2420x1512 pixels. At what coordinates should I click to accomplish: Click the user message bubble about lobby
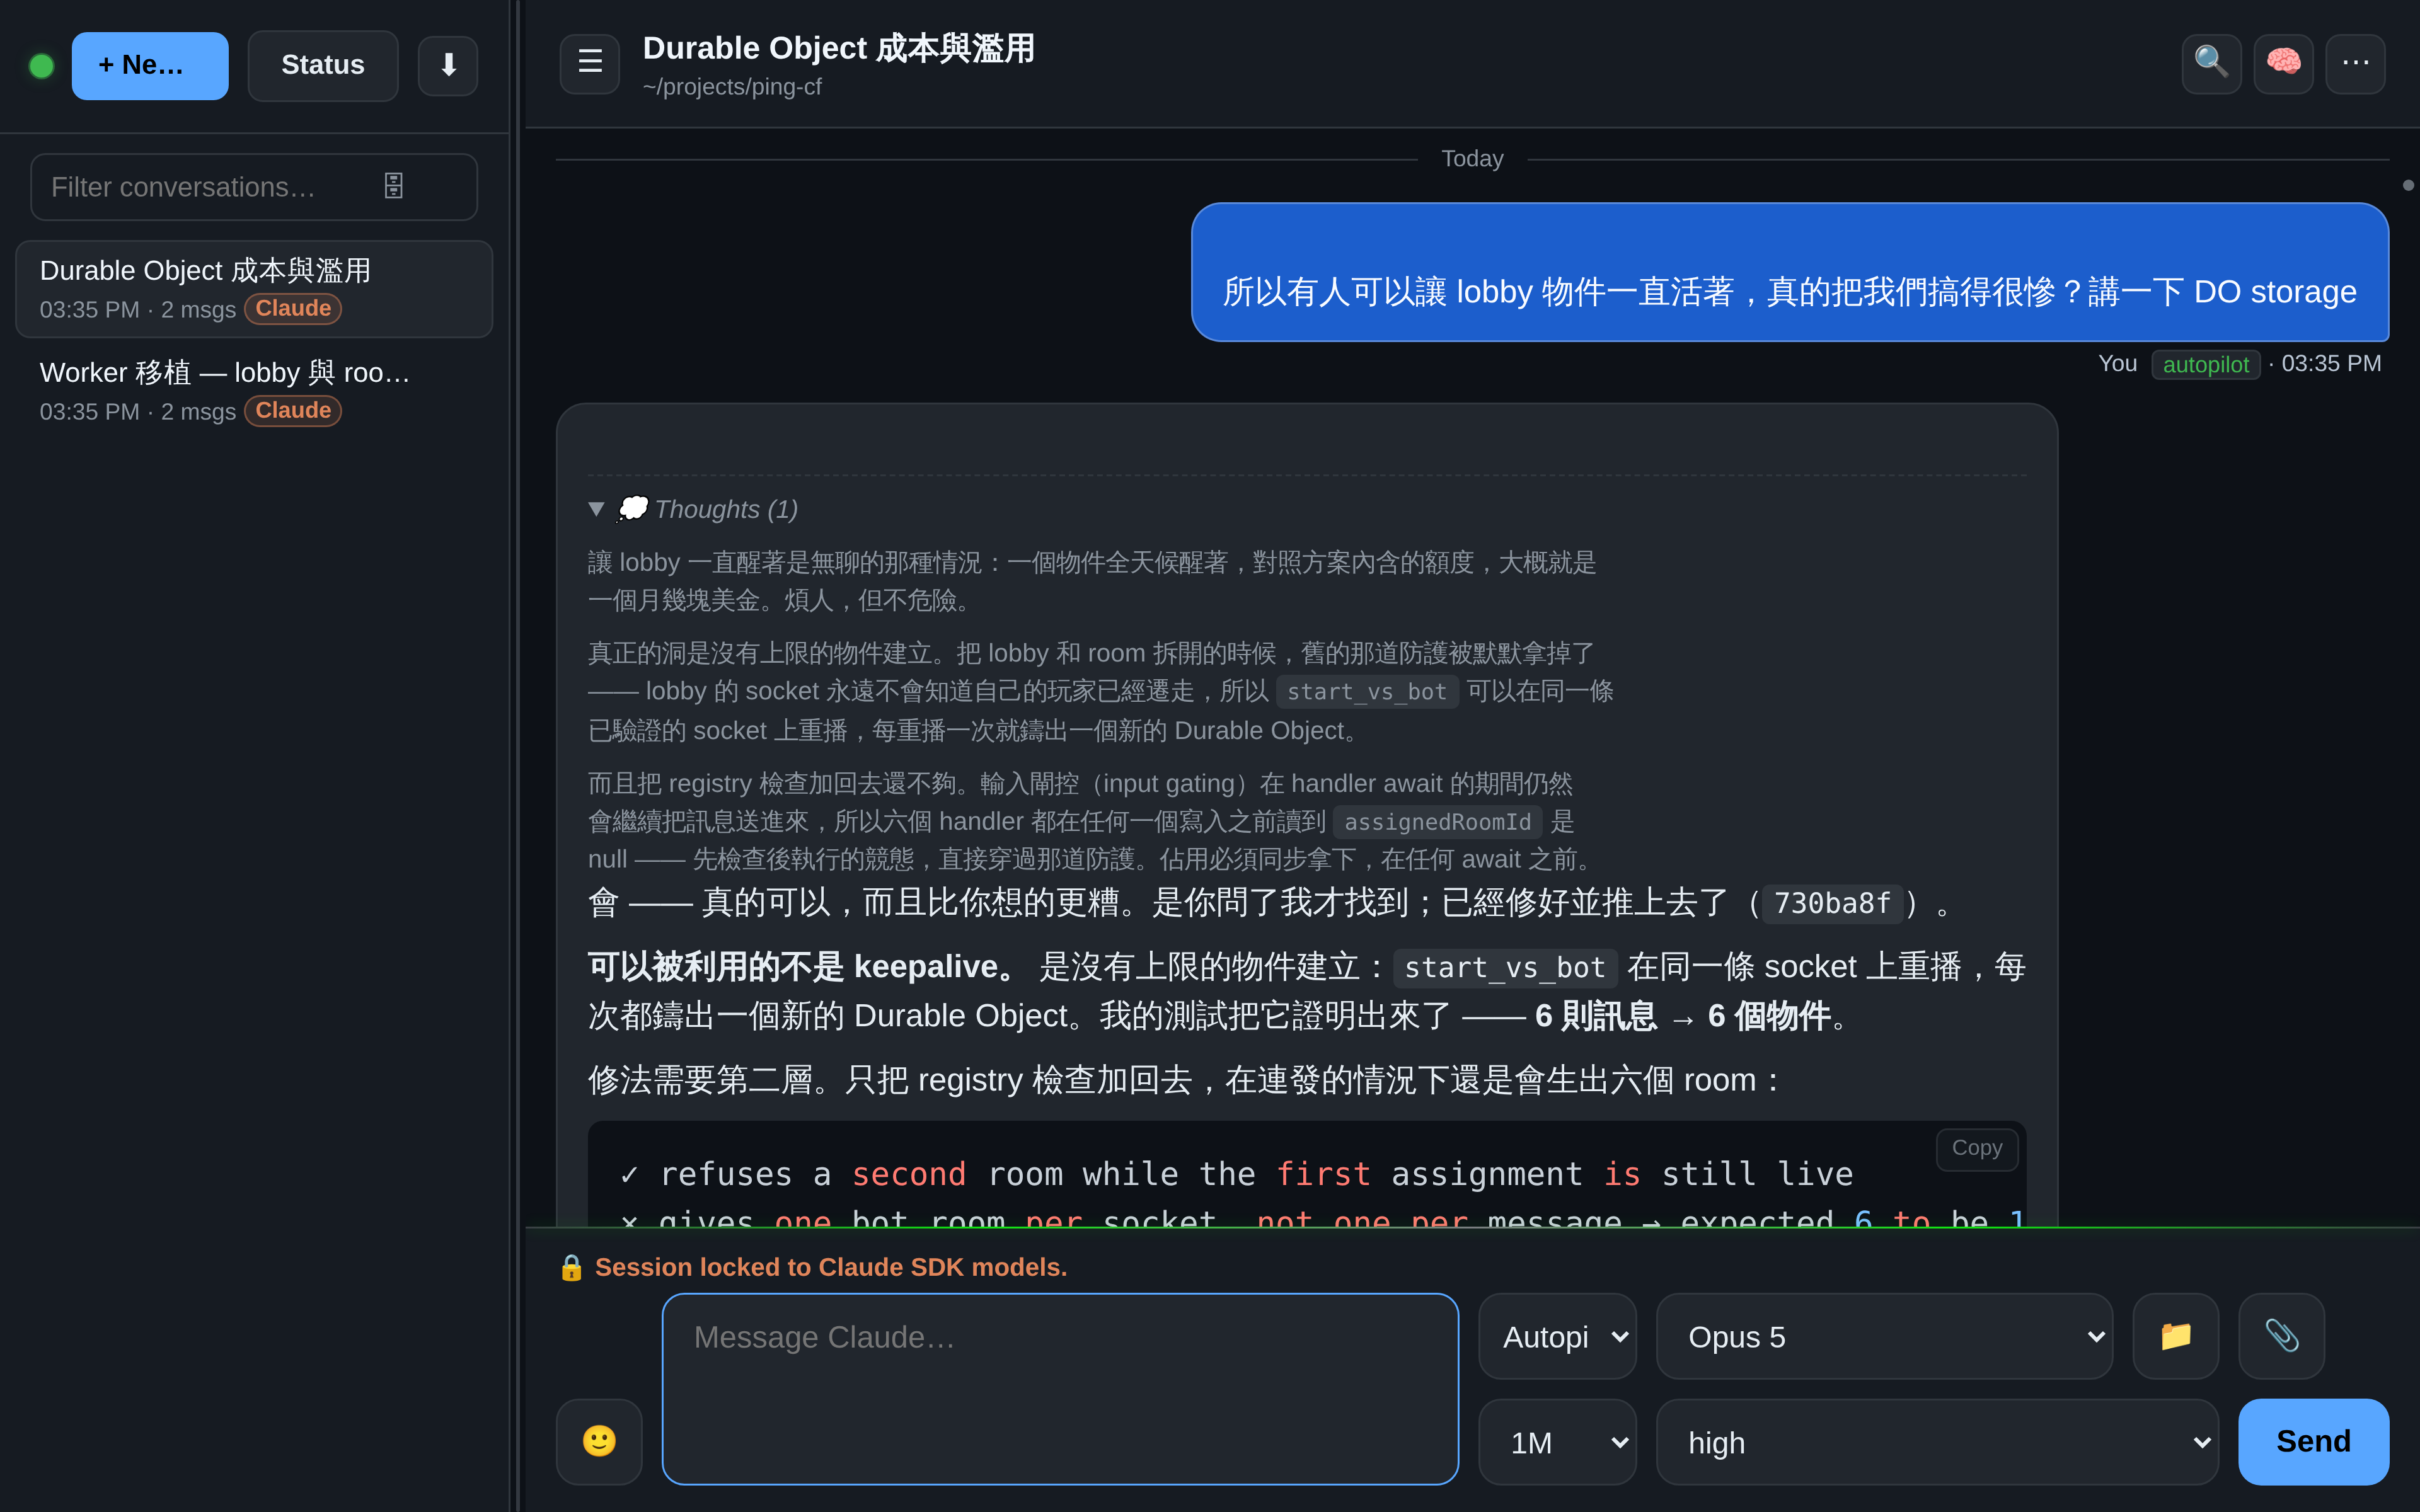1789,272
